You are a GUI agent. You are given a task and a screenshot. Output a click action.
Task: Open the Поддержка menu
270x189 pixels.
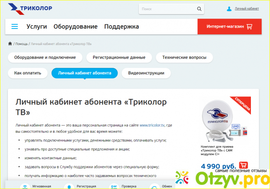[122, 26]
